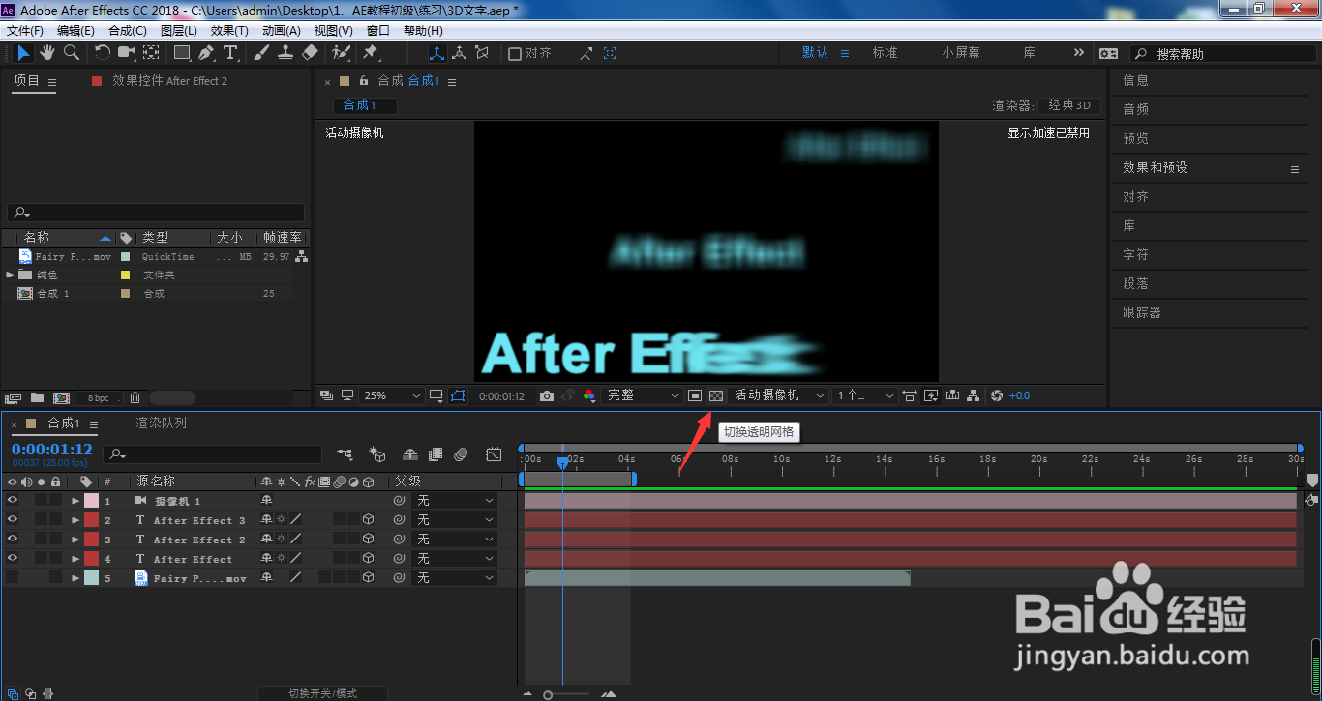Select the Rotation tool
The width and height of the screenshot is (1322, 701).
103,53
